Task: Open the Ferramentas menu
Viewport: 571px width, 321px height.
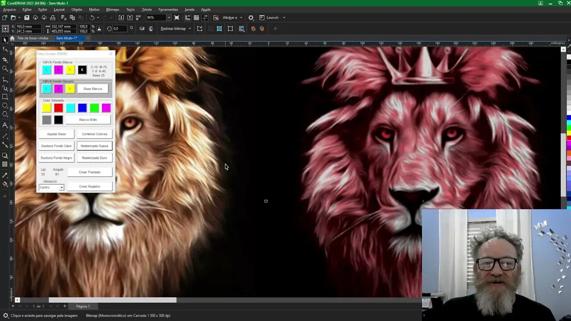Action: (168, 9)
